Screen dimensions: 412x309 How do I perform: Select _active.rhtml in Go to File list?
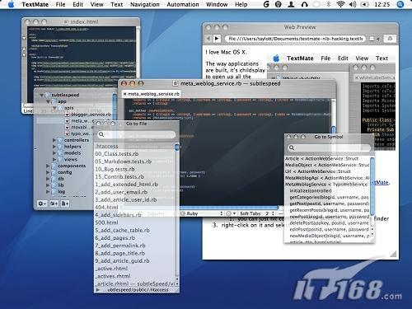point(134,269)
